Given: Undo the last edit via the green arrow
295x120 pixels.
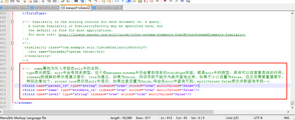Looking at the screenshot, I should coord(63,1).
